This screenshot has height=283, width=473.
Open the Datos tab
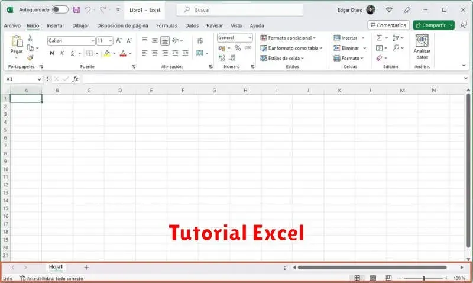pyautogui.click(x=192, y=25)
